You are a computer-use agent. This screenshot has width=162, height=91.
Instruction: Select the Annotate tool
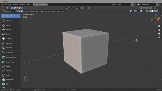tap(11, 43)
